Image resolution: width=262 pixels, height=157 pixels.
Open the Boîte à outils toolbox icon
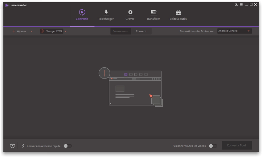[178, 12]
